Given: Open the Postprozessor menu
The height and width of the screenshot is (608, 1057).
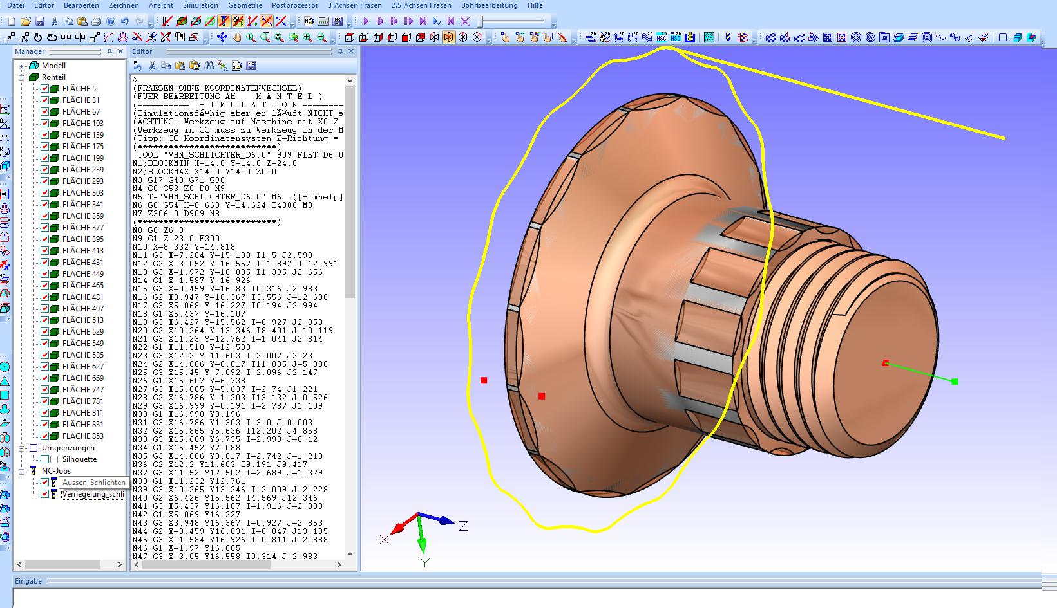Looking at the screenshot, I should tap(295, 5).
